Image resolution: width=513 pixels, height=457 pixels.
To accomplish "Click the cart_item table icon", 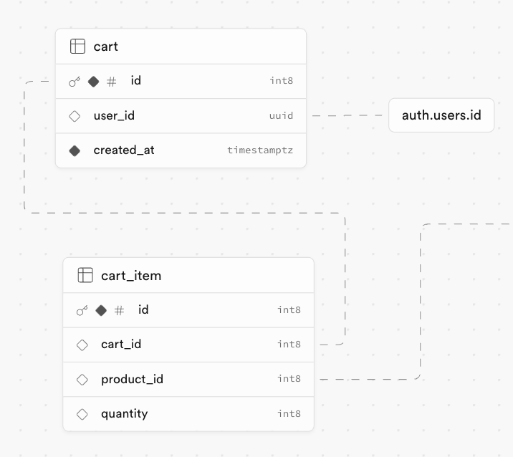I will pyautogui.click(x=85, y=275).
